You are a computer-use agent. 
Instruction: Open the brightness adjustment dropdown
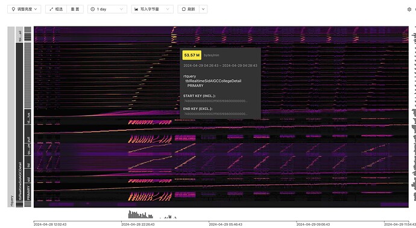(24, 9)
